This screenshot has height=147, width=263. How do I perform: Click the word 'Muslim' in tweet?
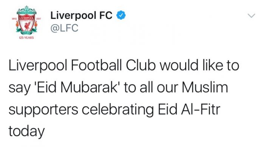(x=205, y=87)
